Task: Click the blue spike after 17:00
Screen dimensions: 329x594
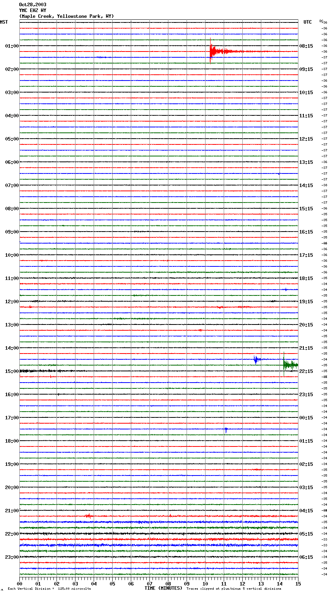Action: pos(226,429)
